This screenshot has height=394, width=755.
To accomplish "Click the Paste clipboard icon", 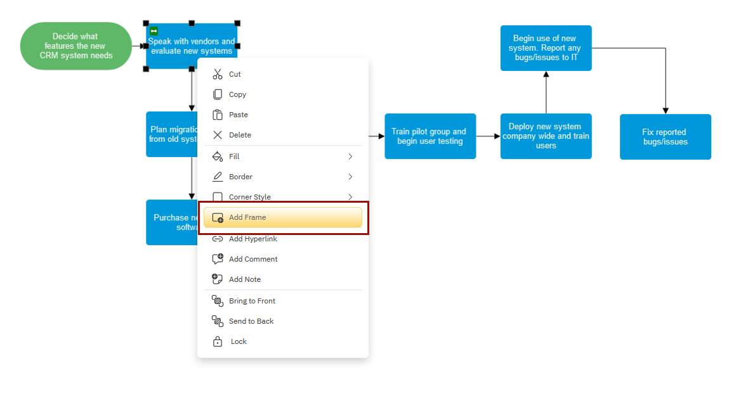I will (x=218, y=115).
